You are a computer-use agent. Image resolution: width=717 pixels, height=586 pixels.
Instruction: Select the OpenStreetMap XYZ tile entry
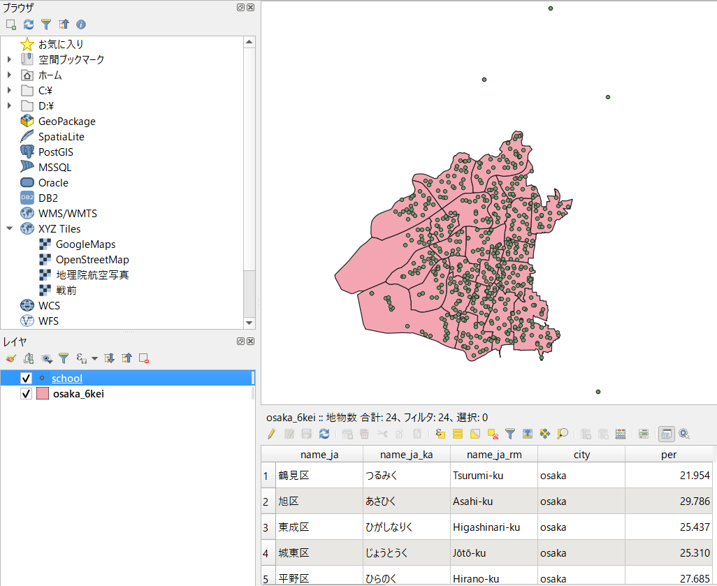pyautogui.click(x=92, y=260)
